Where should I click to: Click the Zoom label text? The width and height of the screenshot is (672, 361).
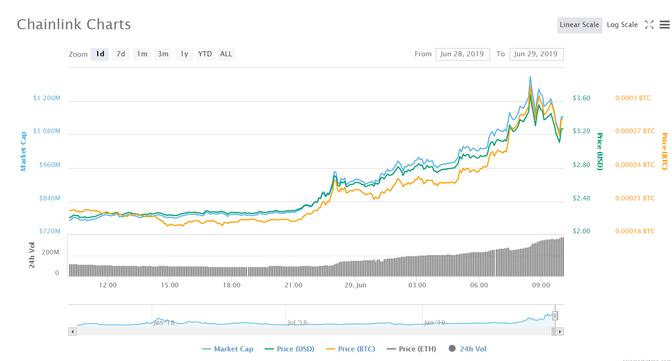78,54
